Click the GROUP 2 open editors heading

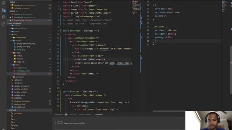coord(13,11)
